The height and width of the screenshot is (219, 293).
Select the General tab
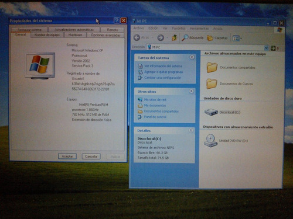(x=21, y=34)
